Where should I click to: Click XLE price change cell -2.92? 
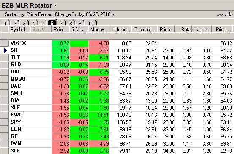click(60, 151)
